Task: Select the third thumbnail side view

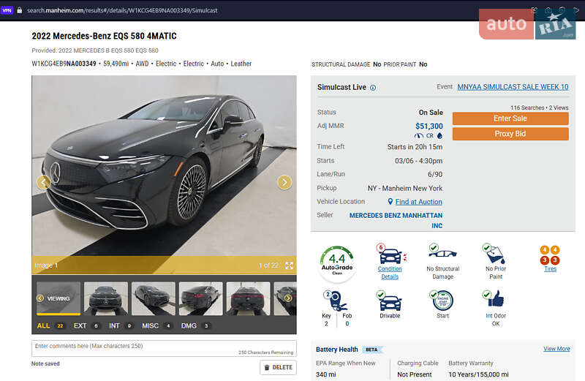Action: [154, 298]
